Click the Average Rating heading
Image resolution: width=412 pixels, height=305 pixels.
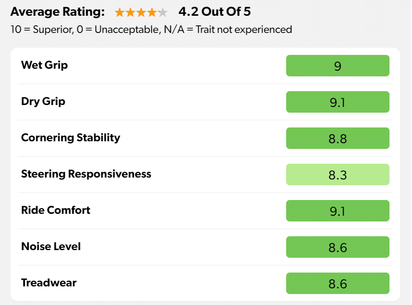point(57,12)
